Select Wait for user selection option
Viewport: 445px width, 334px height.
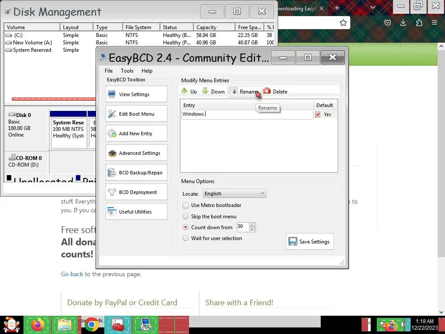(186, 238)
